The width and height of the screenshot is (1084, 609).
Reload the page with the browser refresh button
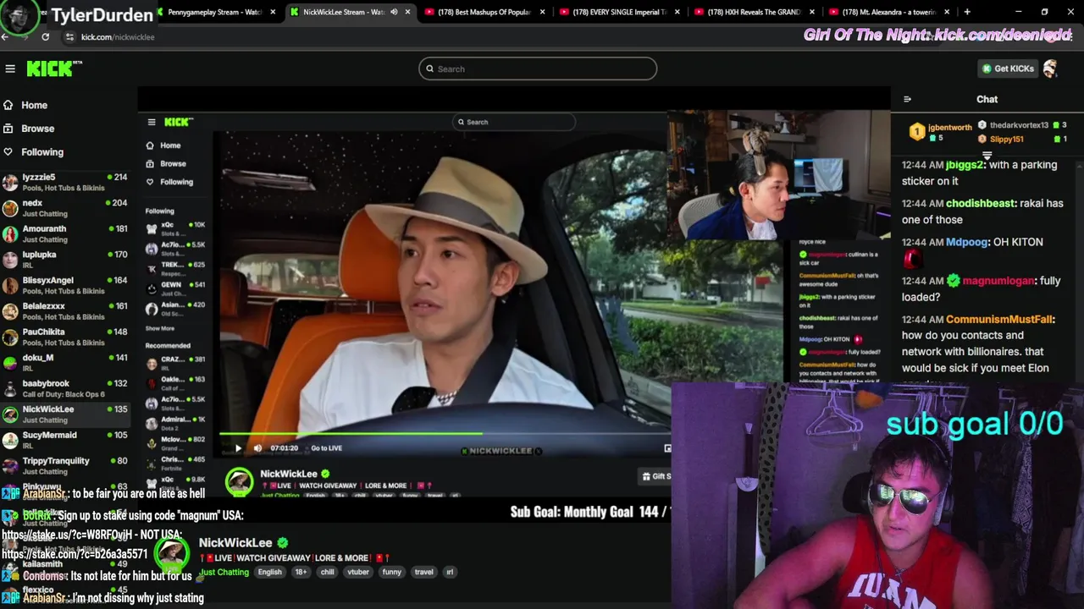coord(45,37)
